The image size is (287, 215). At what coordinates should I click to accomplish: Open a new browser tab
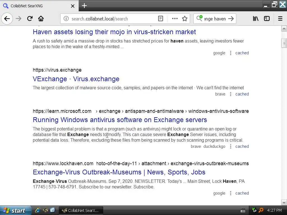[84, 6]
